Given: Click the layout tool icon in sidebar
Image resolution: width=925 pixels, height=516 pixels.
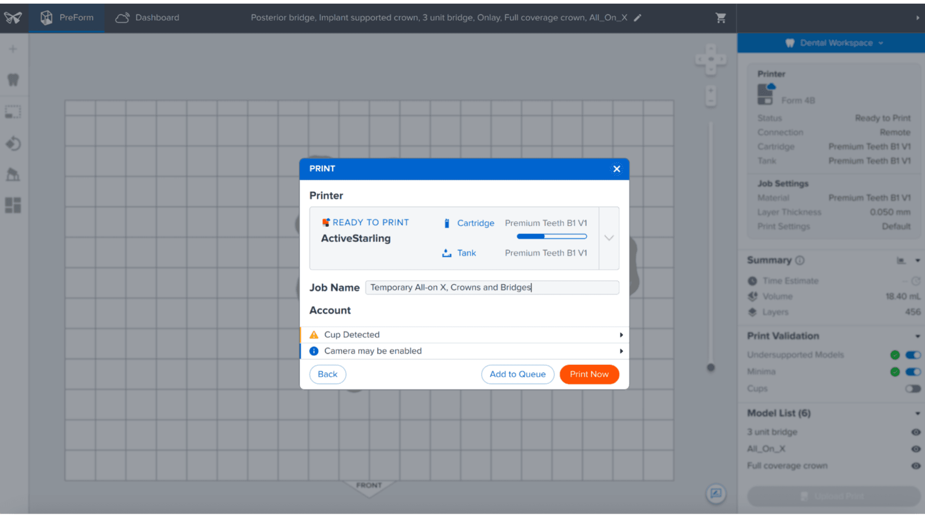Looking at the screenshot, I should [13, 205].
